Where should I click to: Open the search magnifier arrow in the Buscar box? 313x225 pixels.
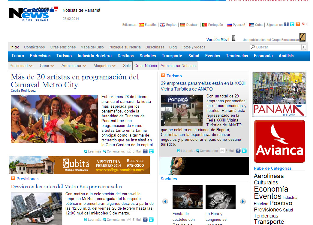click(x=304, y=47)
